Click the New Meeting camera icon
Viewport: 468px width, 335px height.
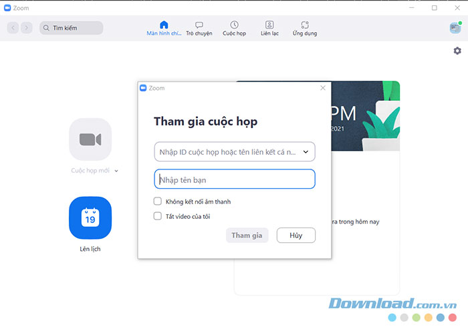click(x=90, y=139)
